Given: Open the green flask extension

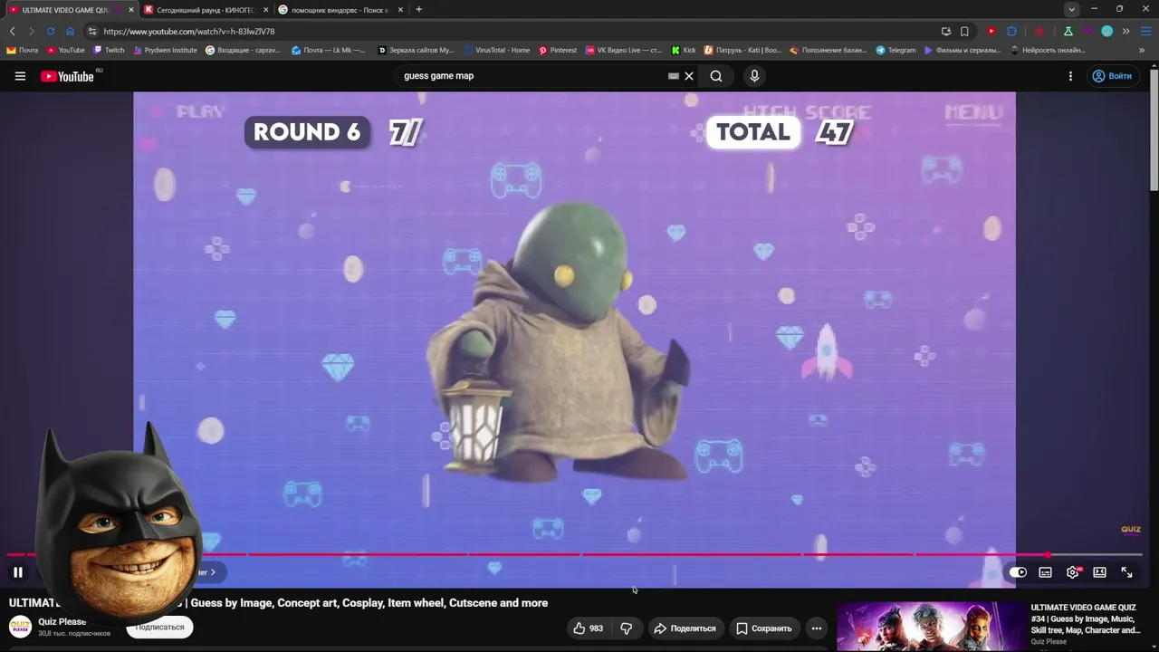Looking at the screenshot, I should (x=1068, y=31).
